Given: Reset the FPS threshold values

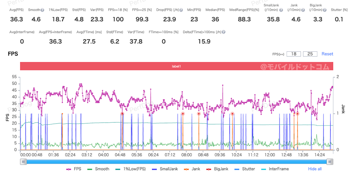Looking at the screenshot, I should (x=327, y=54).
